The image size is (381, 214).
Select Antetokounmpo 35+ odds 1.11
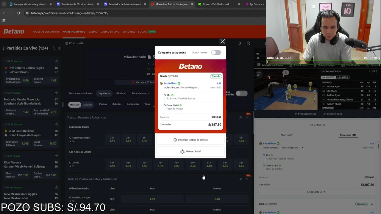coord(112,139)
